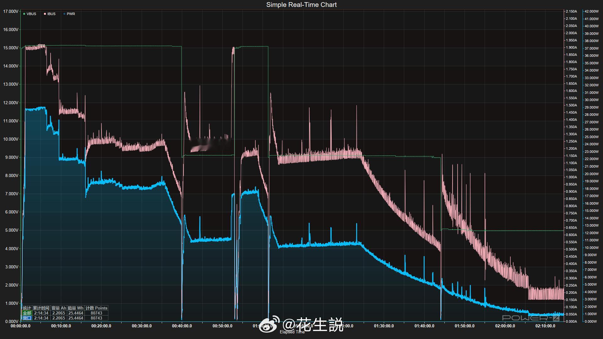Click the 统计 header cell in stats table
Screen dimensions: 603x339
pos(27,308)
